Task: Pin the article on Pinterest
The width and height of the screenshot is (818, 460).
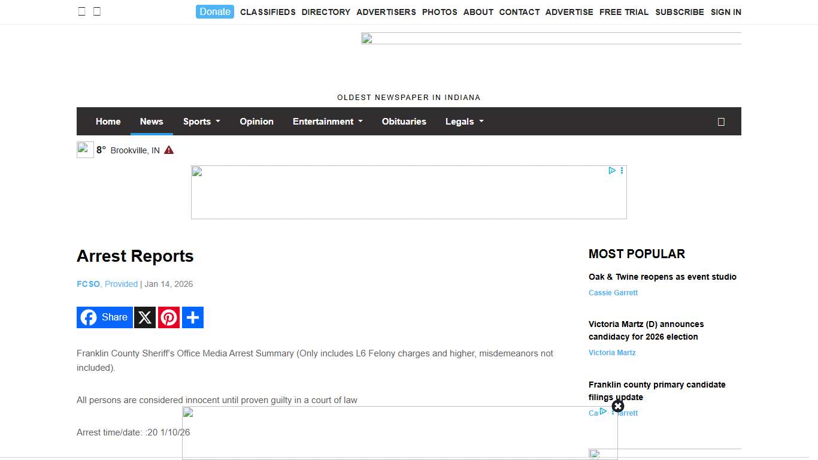Action: (x=169, y=317)
